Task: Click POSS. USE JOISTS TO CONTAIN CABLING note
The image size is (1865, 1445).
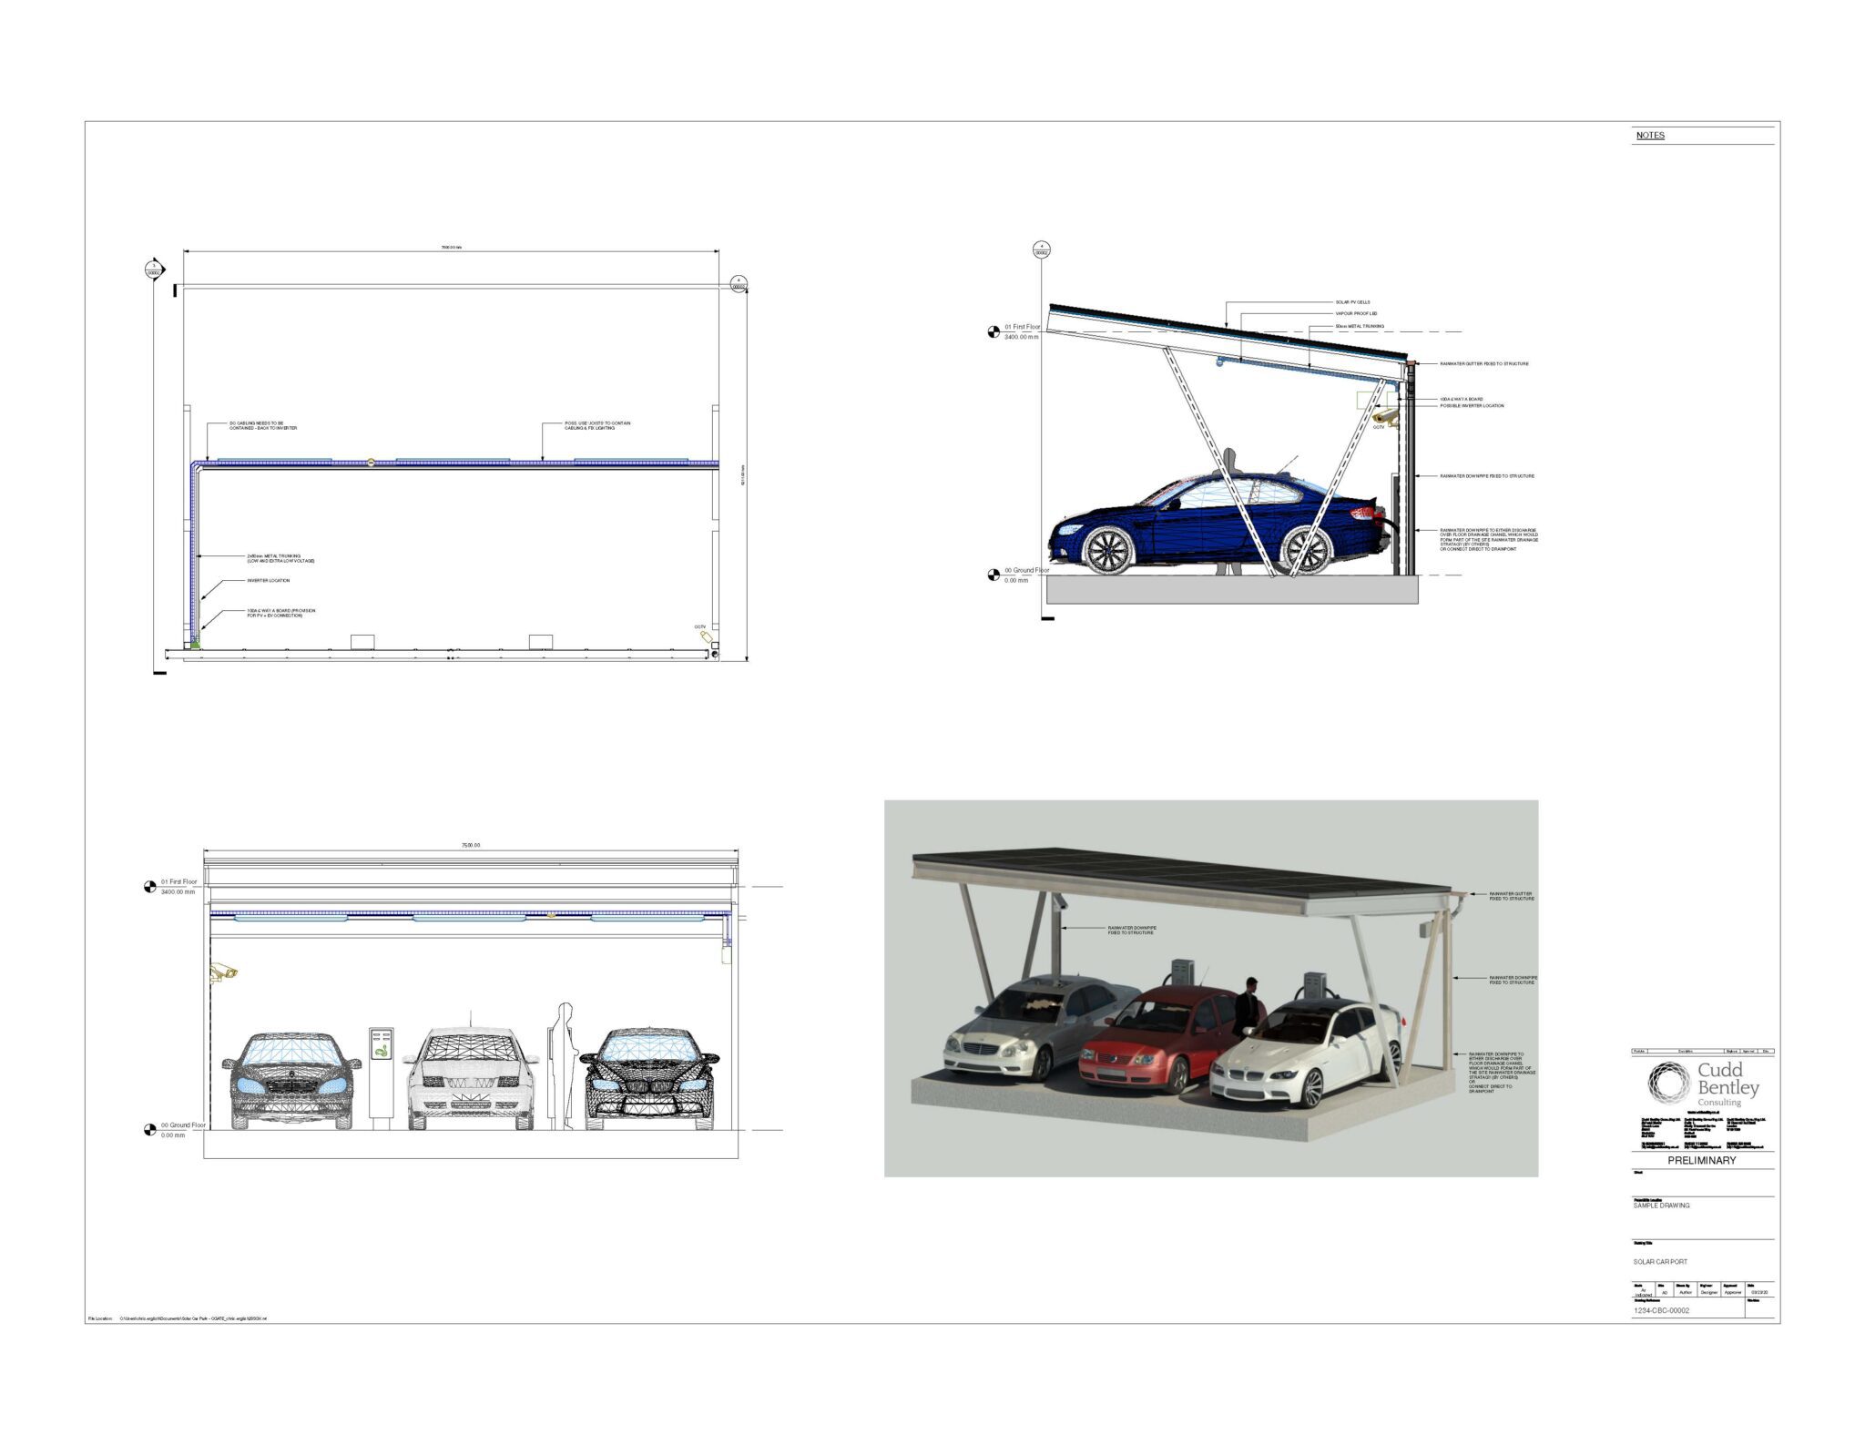Action: tap(597, 425)
